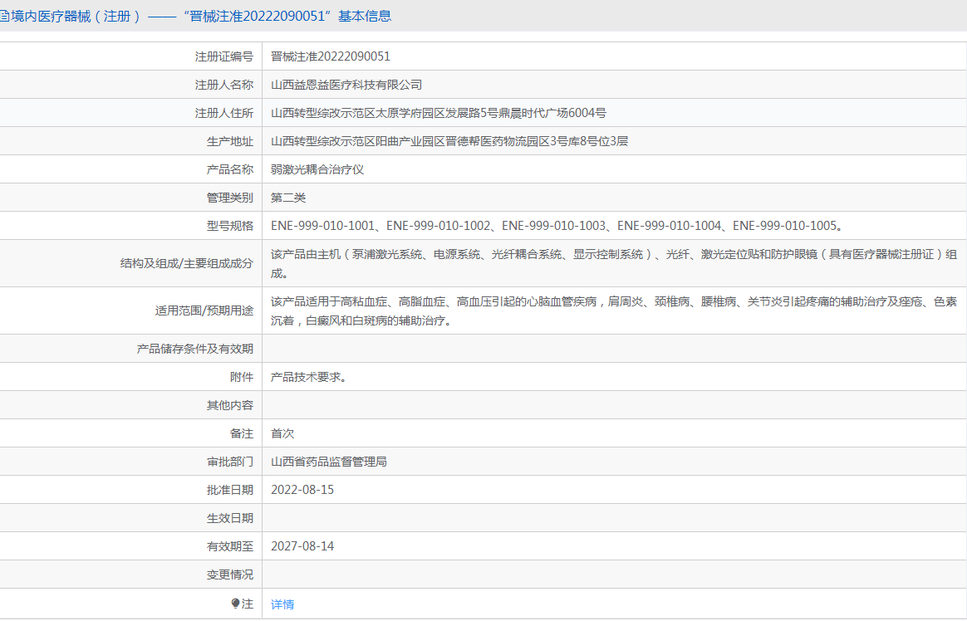Click the 附件 label
The height and width of the screenshot is (621, 967).
[x=242, y=377]
